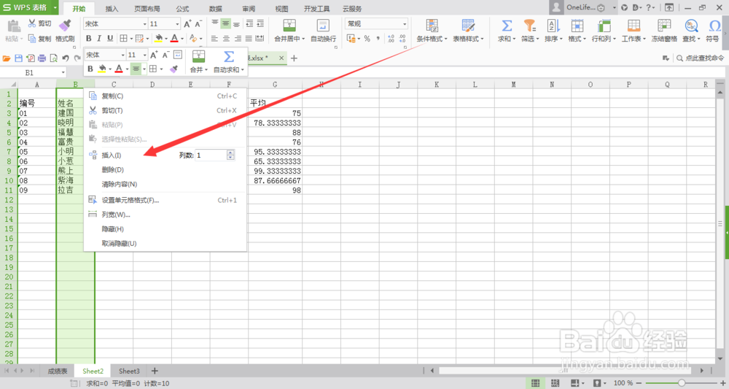Image resolution: width=729 pixels, height=389 pixels.
Task: Toggle Underline in the ribbon
Action: coord(110,39)
